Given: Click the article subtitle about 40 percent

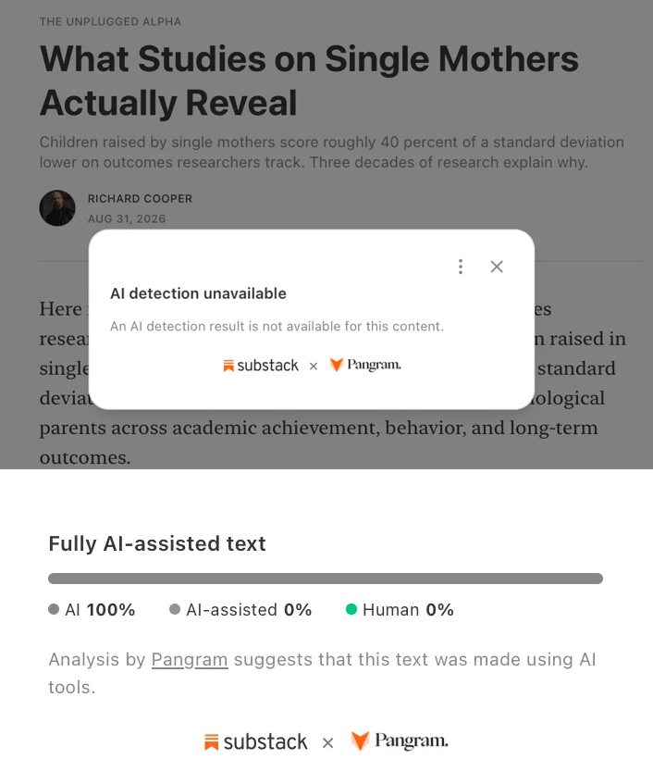Looking at the screenshot, I should [332, 152].
